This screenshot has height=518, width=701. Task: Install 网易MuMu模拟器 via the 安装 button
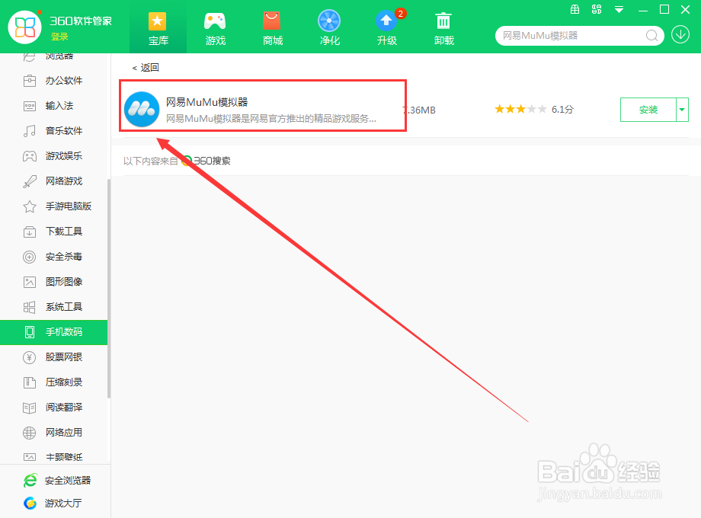pos(648,110)
